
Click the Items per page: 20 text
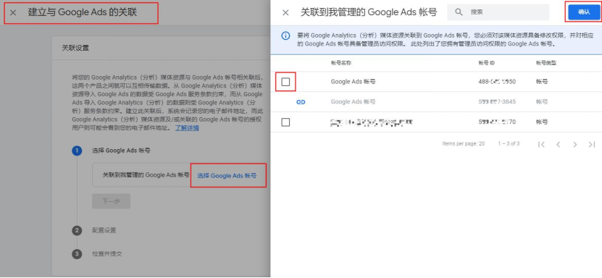463,144
